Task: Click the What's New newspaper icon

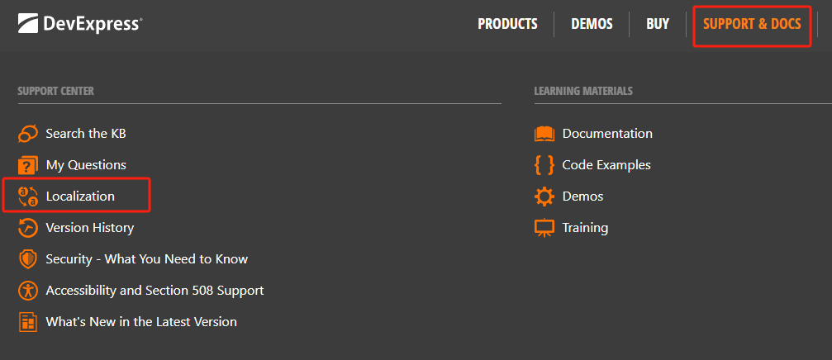Action: (28, 321)
